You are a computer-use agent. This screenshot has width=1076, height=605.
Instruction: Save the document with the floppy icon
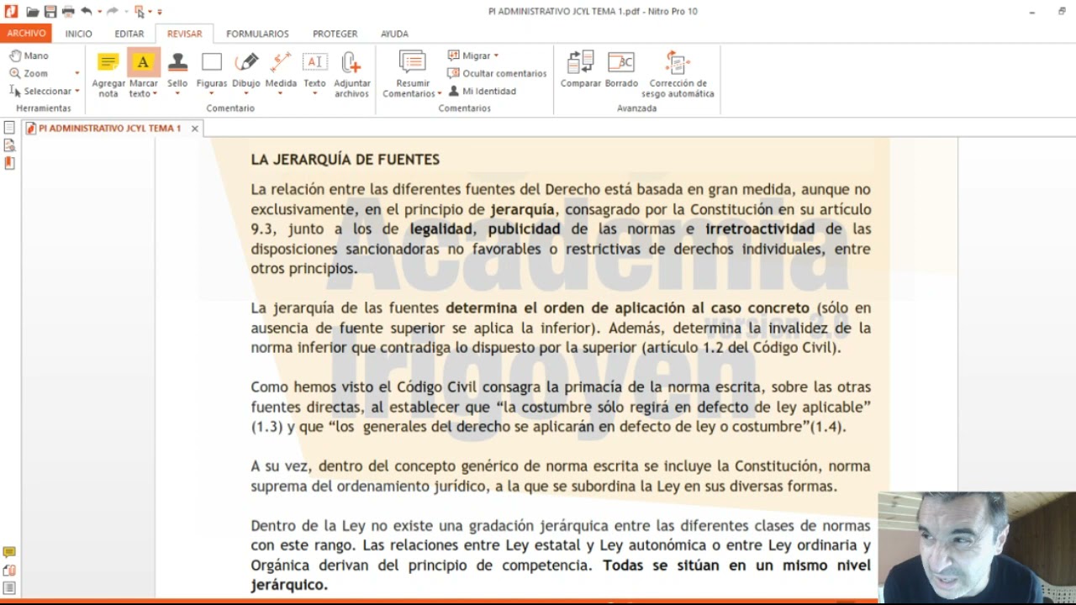[50, 12]
